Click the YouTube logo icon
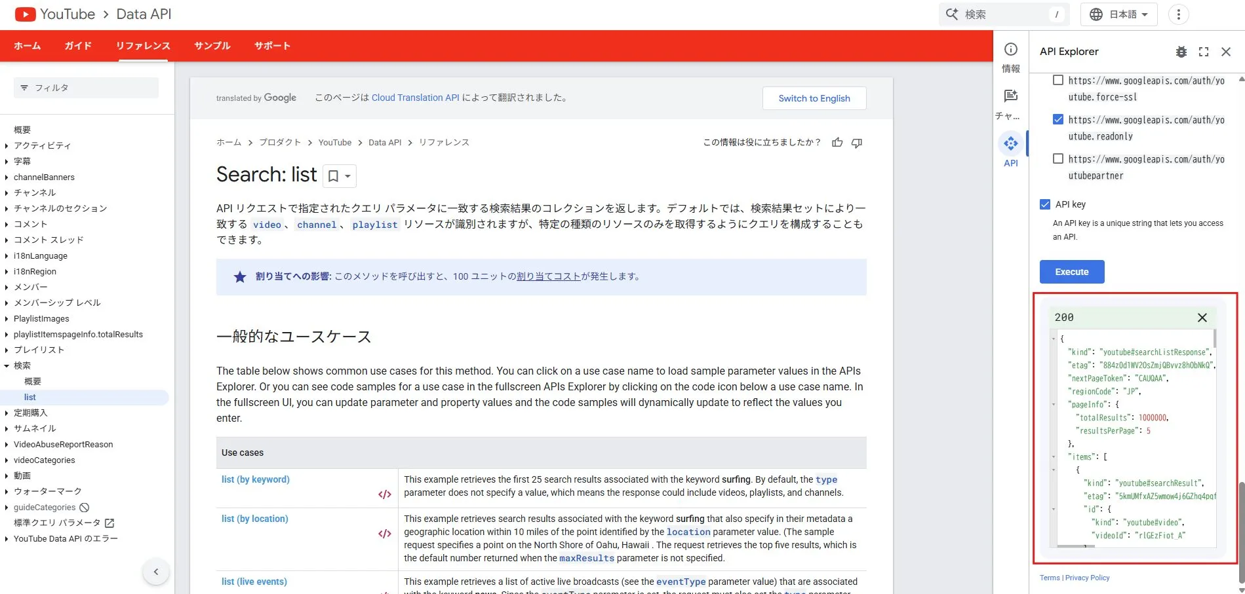Image resolution: width=1245 pixels, height=594 pixels. pyautogui.click(x=25, y=14)
